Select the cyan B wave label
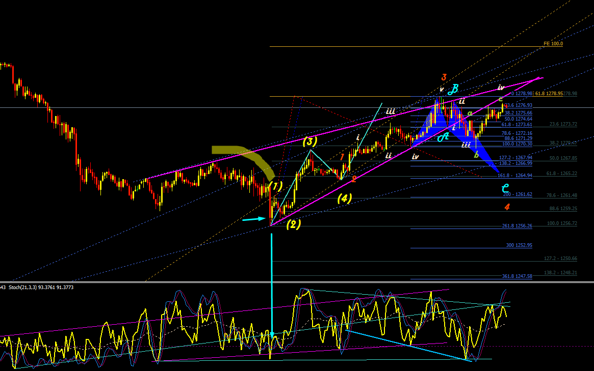This screenshot has width=594, height=371. coord(453,89)
